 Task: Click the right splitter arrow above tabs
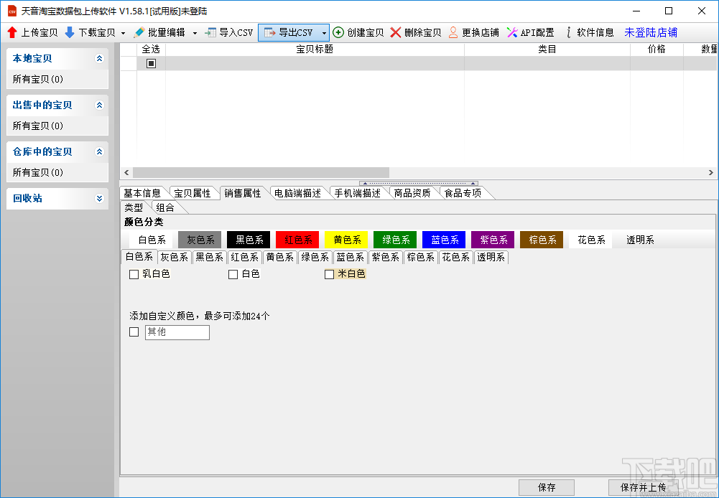(x=473, y=183)
